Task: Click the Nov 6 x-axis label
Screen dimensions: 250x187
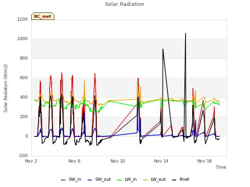Action: click(x=74, y=161)
